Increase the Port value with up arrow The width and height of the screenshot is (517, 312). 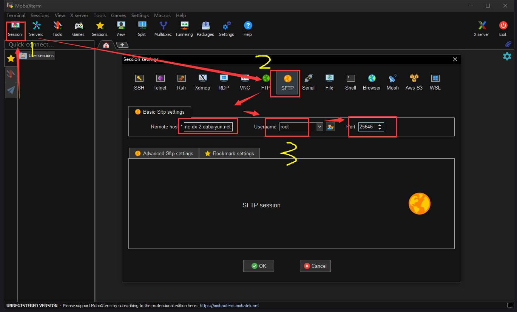click(380, 125)
